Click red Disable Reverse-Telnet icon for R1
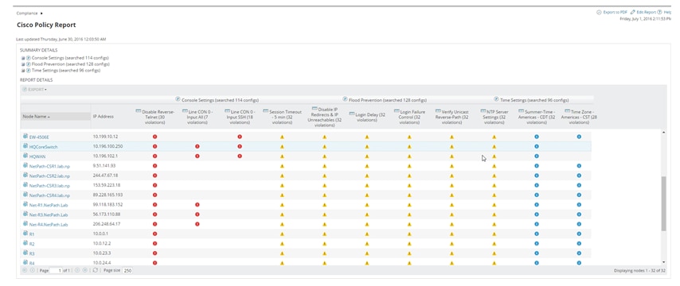Screen dimensions: 680x286 pos(154,234)
